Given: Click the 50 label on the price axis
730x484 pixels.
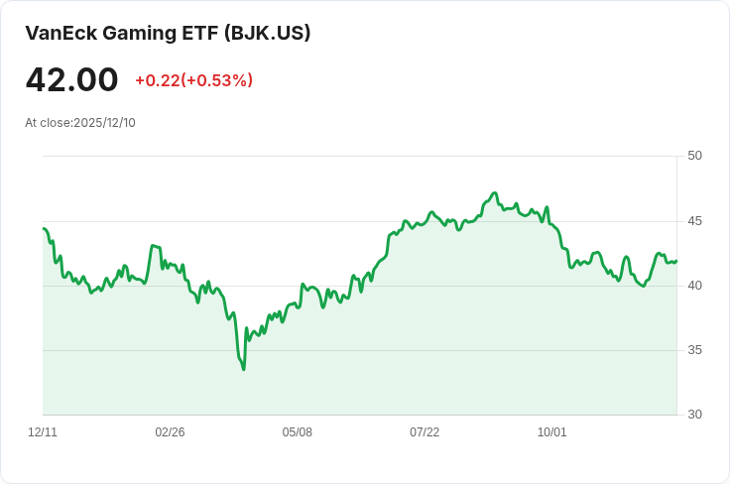Looking at the screenshot, I should point(694,156).
